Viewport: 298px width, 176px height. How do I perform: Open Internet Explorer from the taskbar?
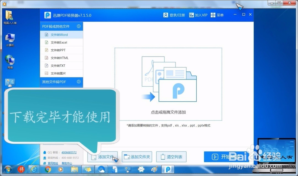[x=34, y=169]
